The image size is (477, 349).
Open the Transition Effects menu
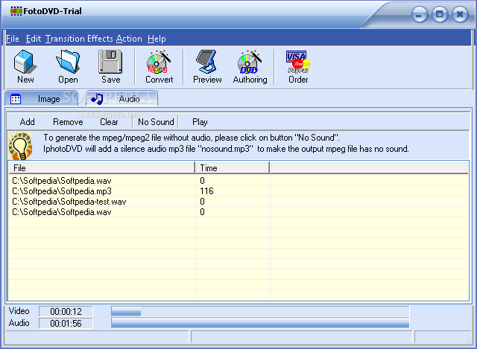(79, 39)
